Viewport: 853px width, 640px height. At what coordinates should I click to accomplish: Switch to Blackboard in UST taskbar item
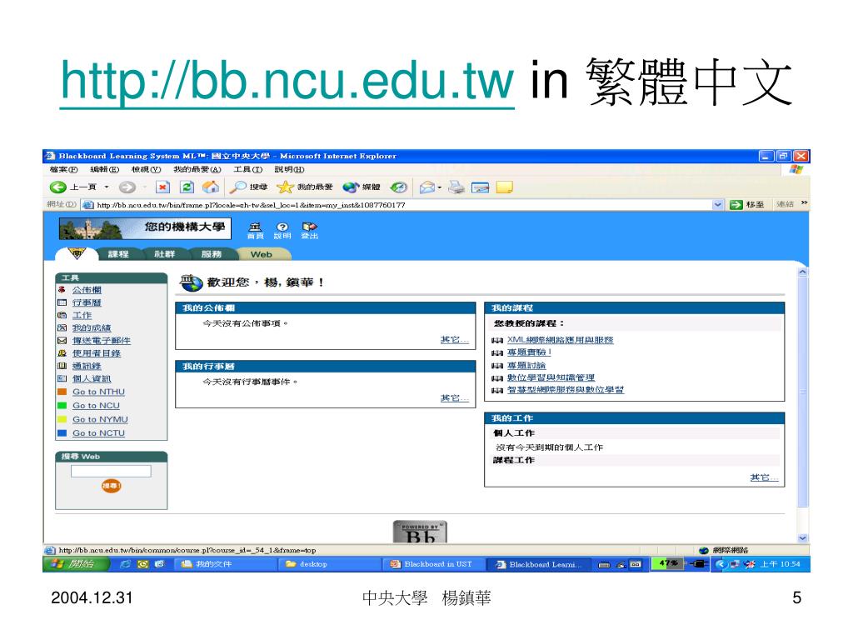[433, 564]
